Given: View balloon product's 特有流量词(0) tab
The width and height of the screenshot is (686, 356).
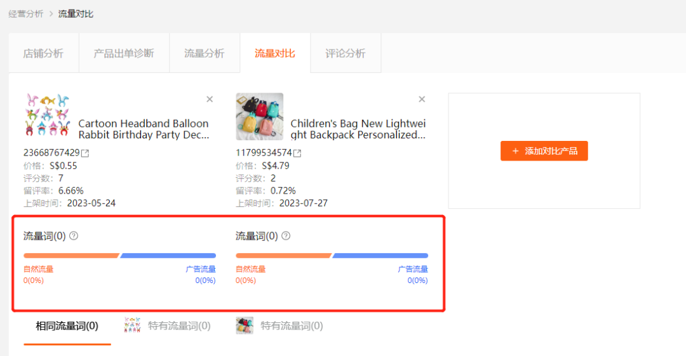Looking at the screenshot, I should coord(168,326).
